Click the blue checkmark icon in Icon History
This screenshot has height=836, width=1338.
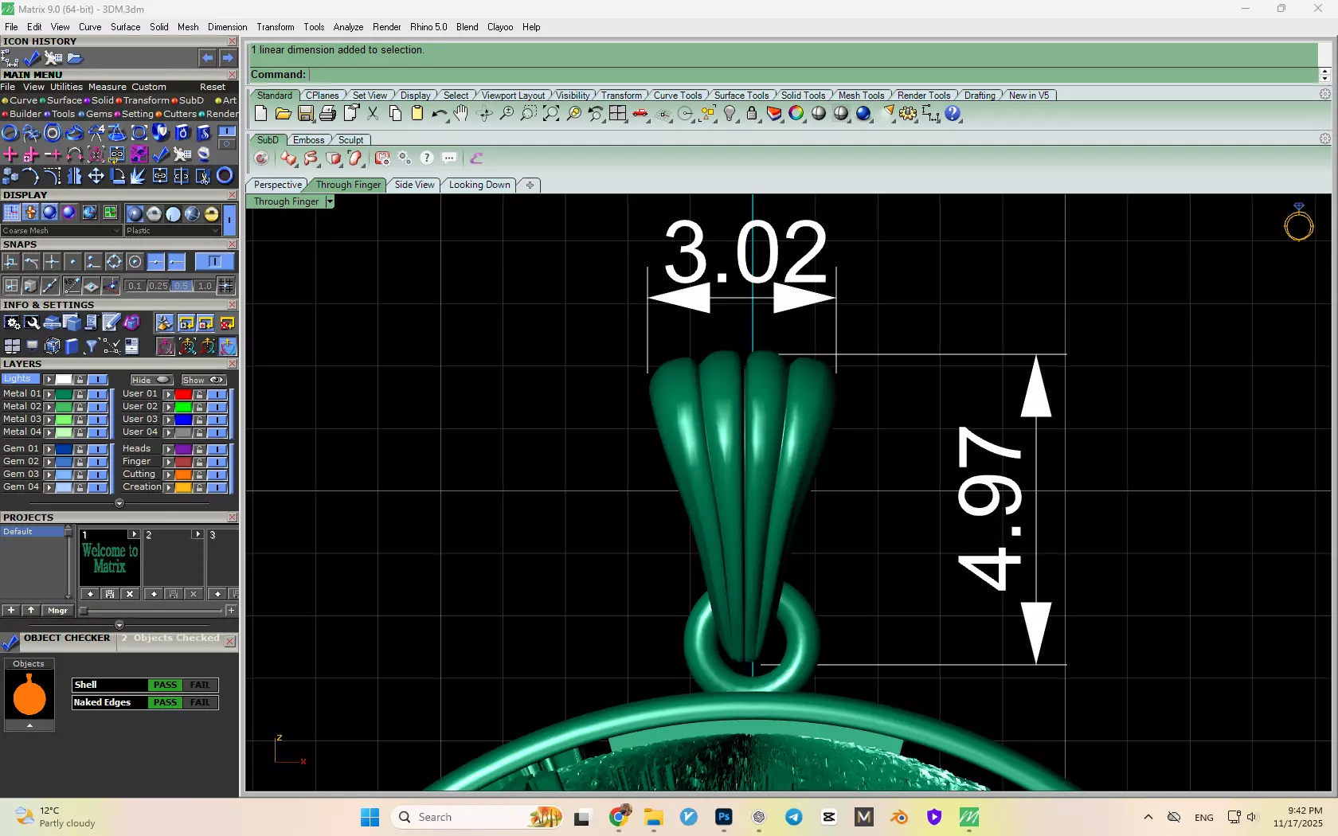[x=32, y=58]
